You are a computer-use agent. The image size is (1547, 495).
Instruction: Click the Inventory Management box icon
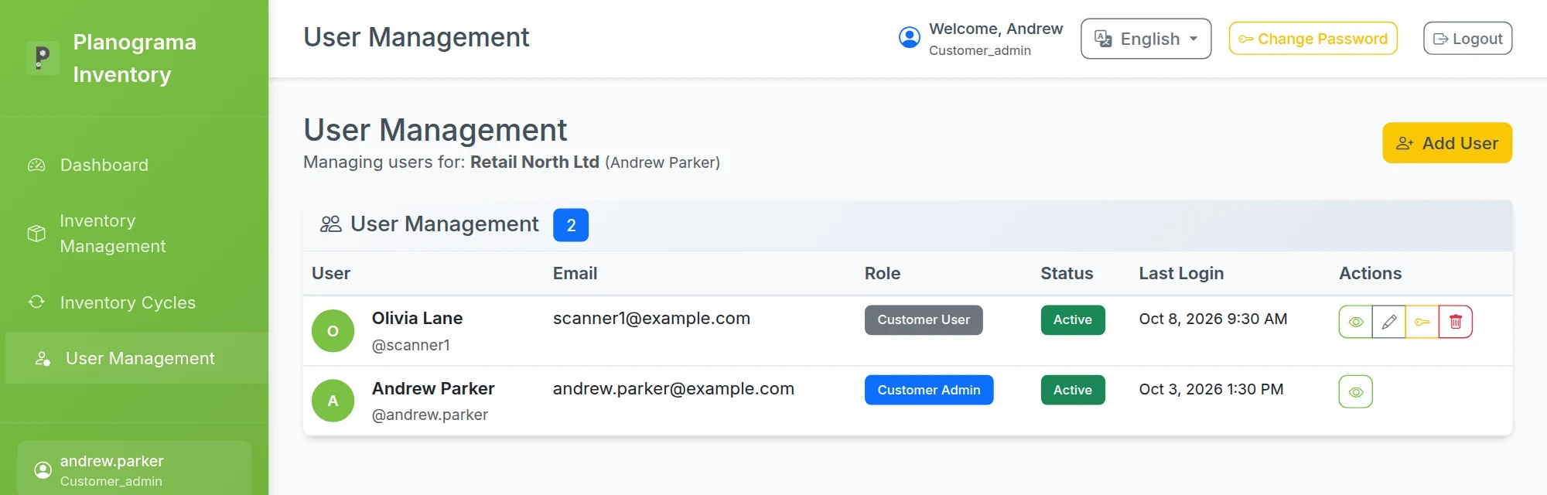point(36,234)
